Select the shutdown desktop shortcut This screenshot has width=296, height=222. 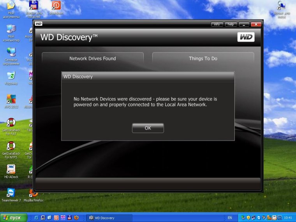click(56, 8)
